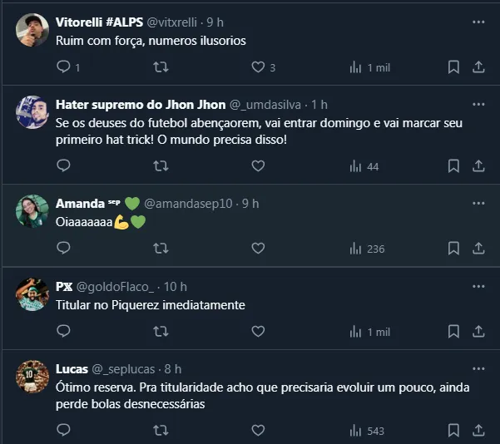Expand the three-dot menu on Lucas's tweet
Viewport: 500px width, 444px height.
(478, 368)
